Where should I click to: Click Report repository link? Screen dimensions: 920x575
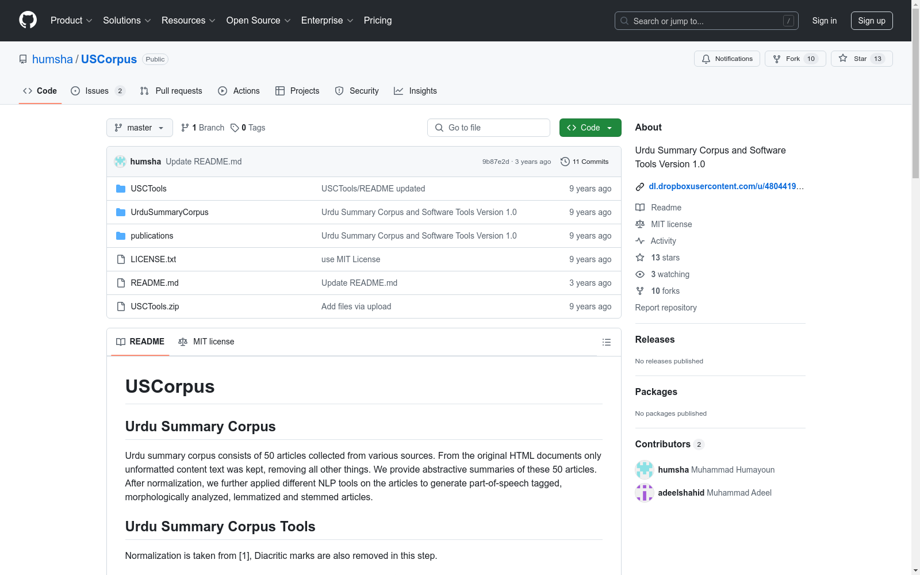pos(666,308)
